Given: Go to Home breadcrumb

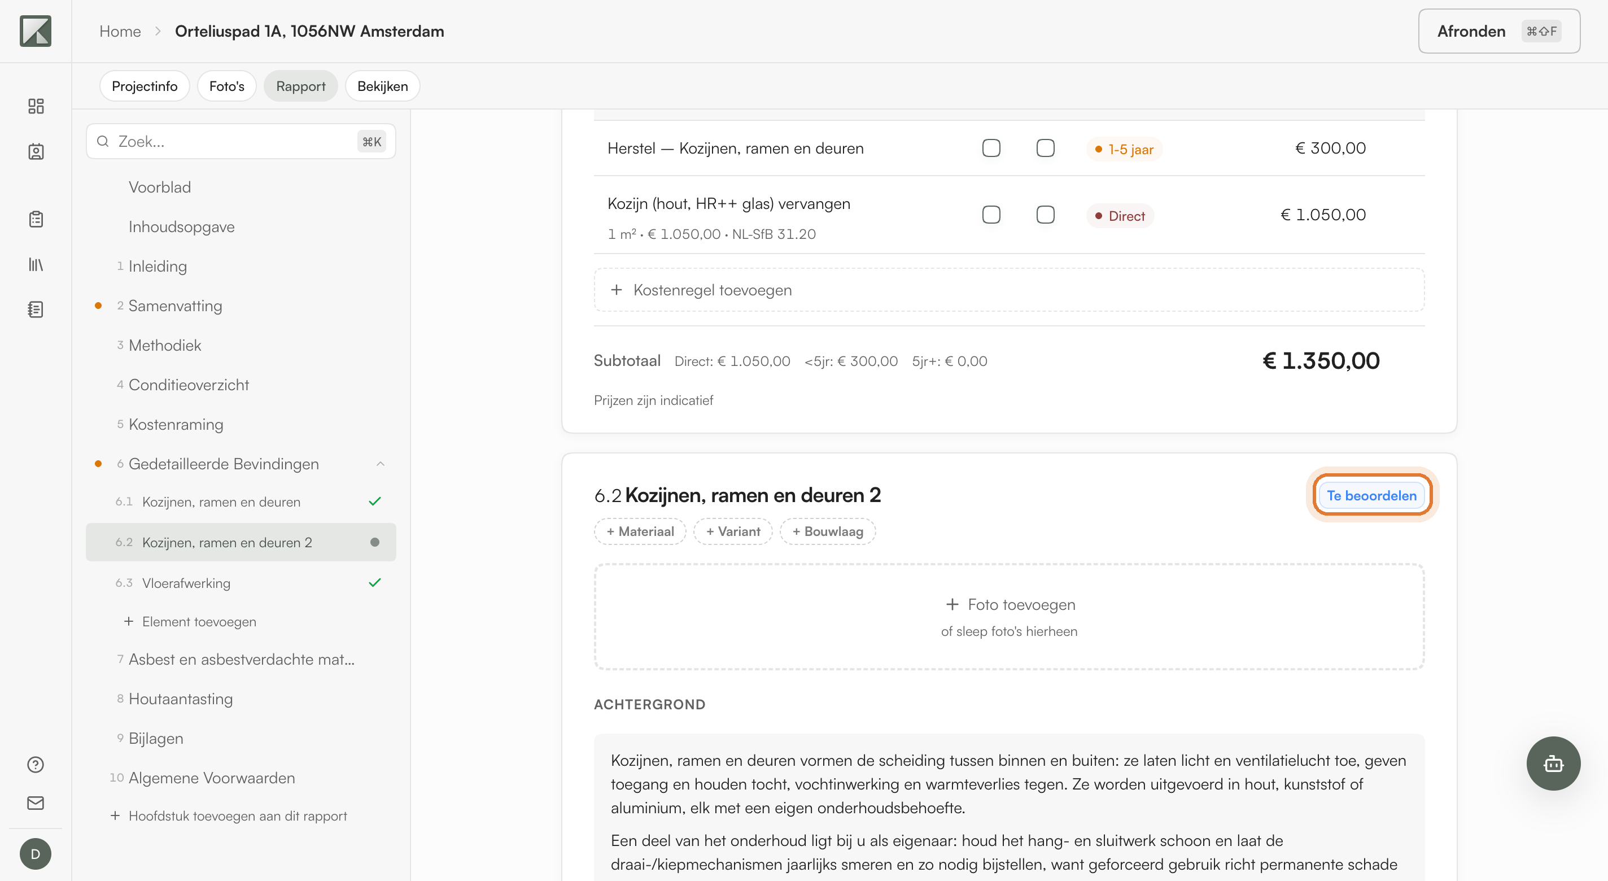Looking at the screenshot, I should (120, 31).
